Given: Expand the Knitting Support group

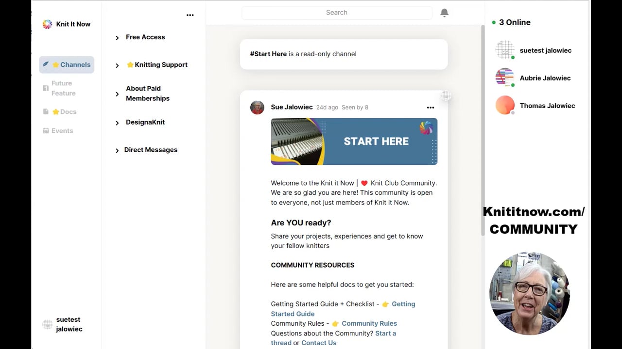Looking at the screenshot, I should (x=117, y=65).
